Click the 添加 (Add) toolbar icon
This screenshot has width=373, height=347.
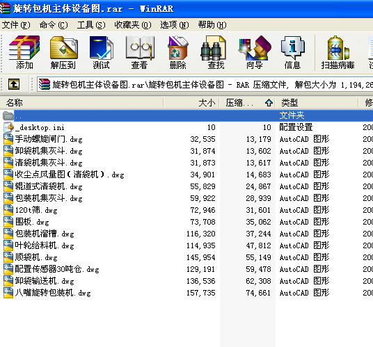[24, 48]
